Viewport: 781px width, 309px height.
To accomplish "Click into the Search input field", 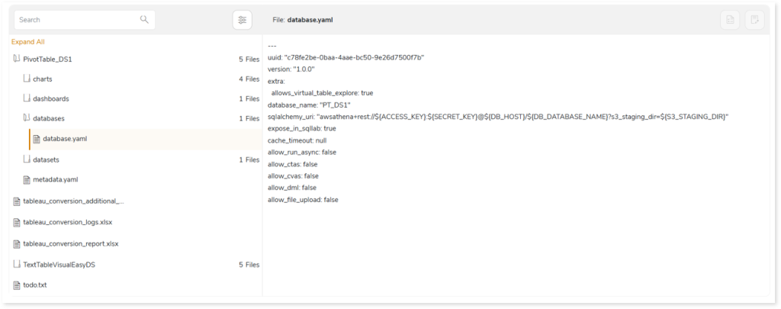I will (76, 20).
